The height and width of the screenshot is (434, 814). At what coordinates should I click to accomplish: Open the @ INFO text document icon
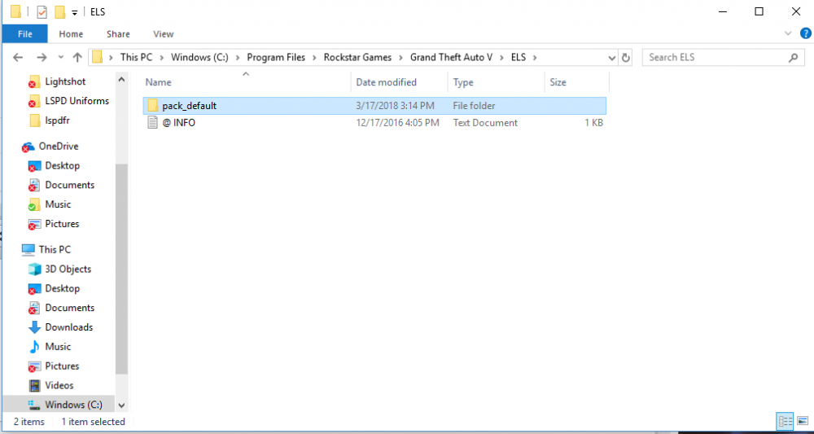tap(152, 123)
